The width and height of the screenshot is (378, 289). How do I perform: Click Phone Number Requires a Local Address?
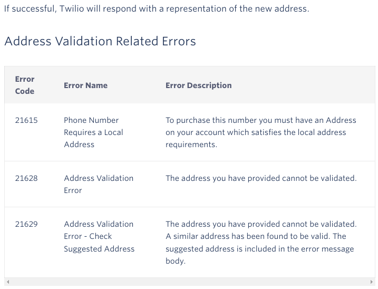(93, 132)
